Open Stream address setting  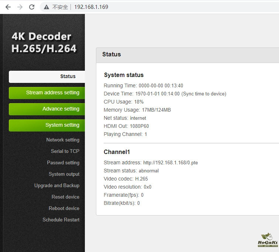47,93
